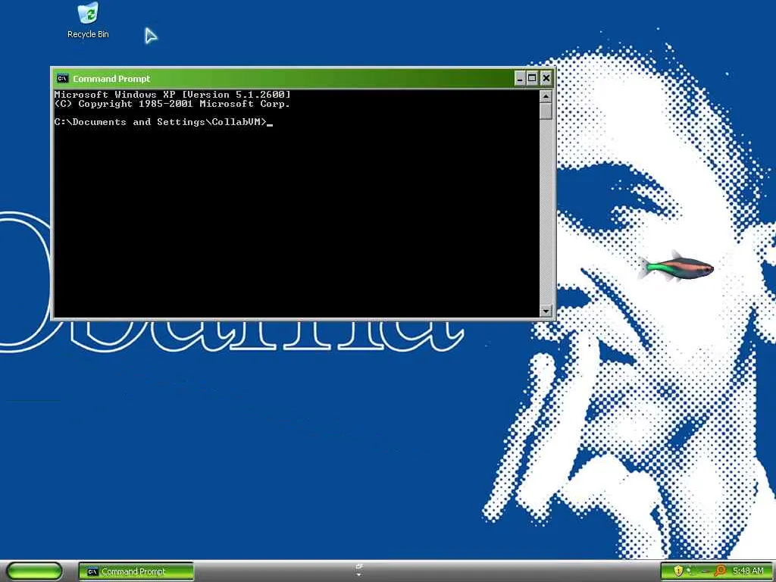
Task: Click the scroll-up arrow in Command Prompt
Action: point(546,96)
